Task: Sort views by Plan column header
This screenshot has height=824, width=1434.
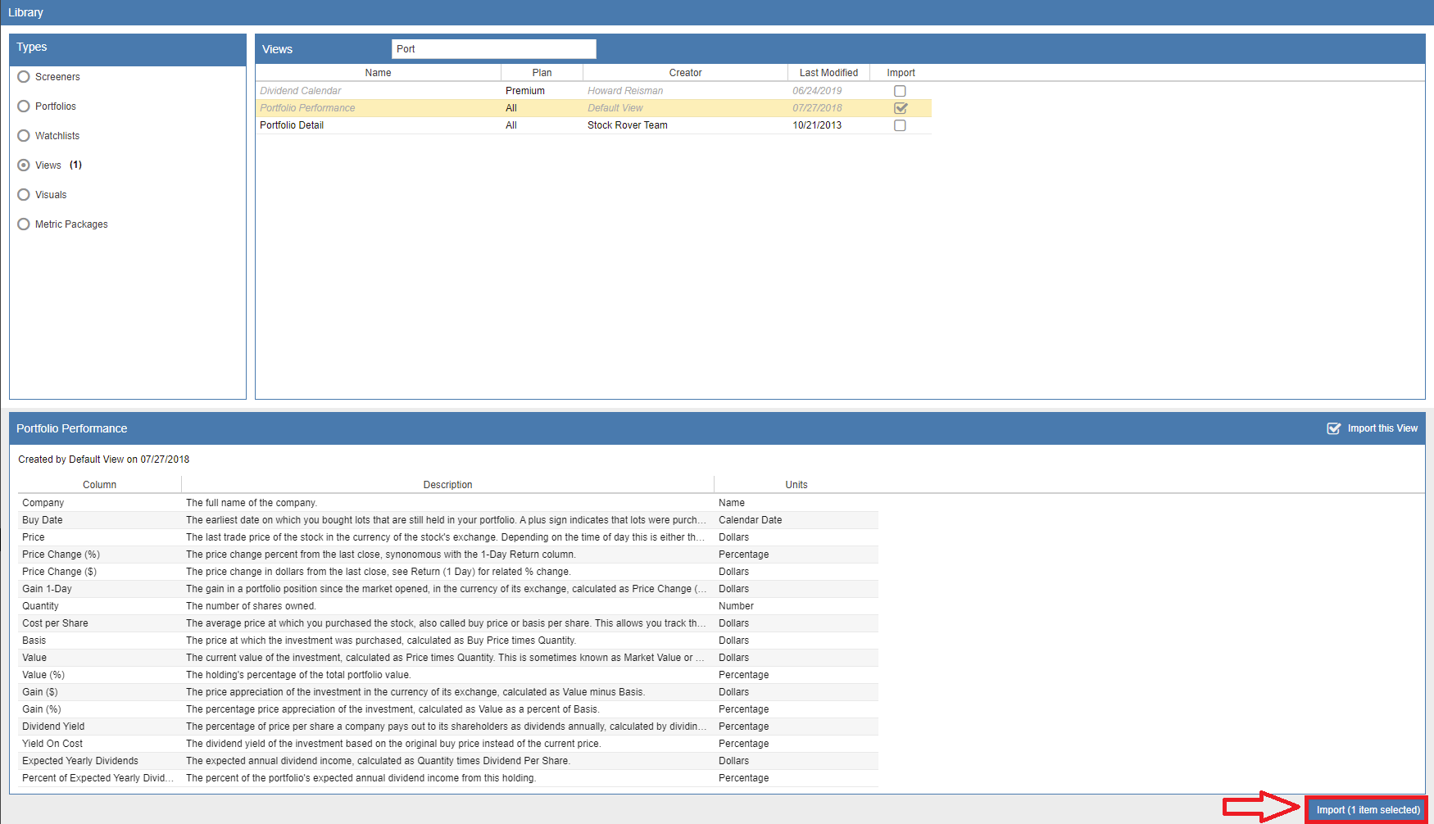Action: tap(542, 73)
